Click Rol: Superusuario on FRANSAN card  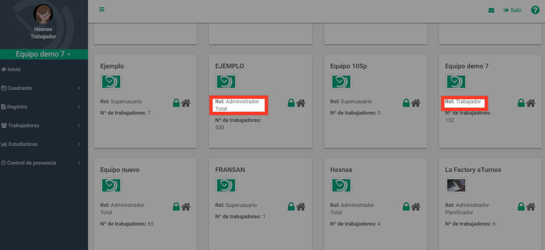237,205
